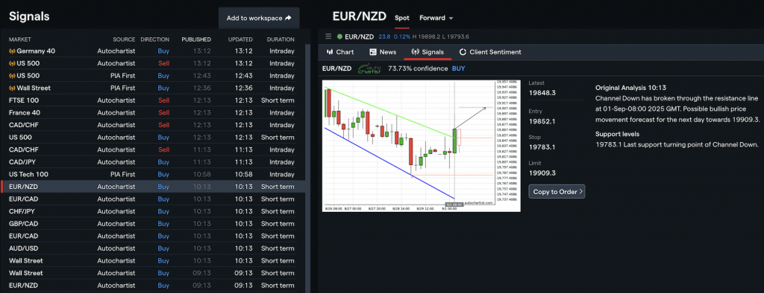Click the News tab newspaper icon
Image resolution: width=764 pixels, height=293 pixels.
[x=373, y=52]
